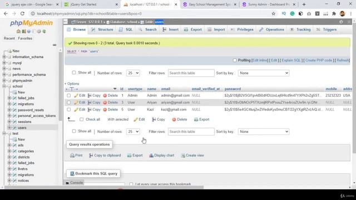Open phpMyAdmin home icon in sidebar
Image resolution: width=356 pixels, height=200 pixels.
[x=18, y=31]
